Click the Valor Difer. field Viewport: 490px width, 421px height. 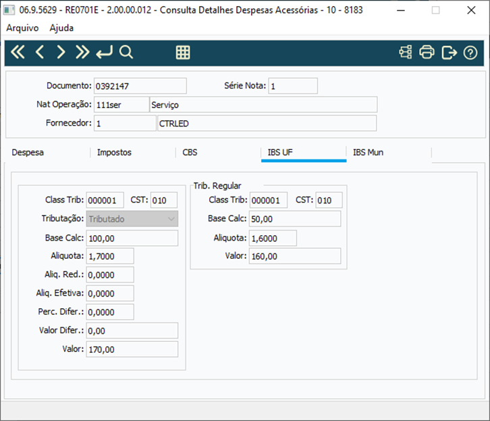pos(132,330)
